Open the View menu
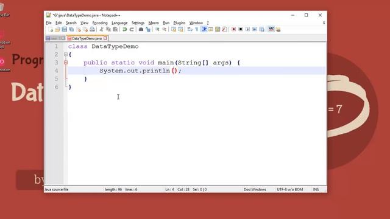The height and width of the screenshot is (219, 390). 84,23
